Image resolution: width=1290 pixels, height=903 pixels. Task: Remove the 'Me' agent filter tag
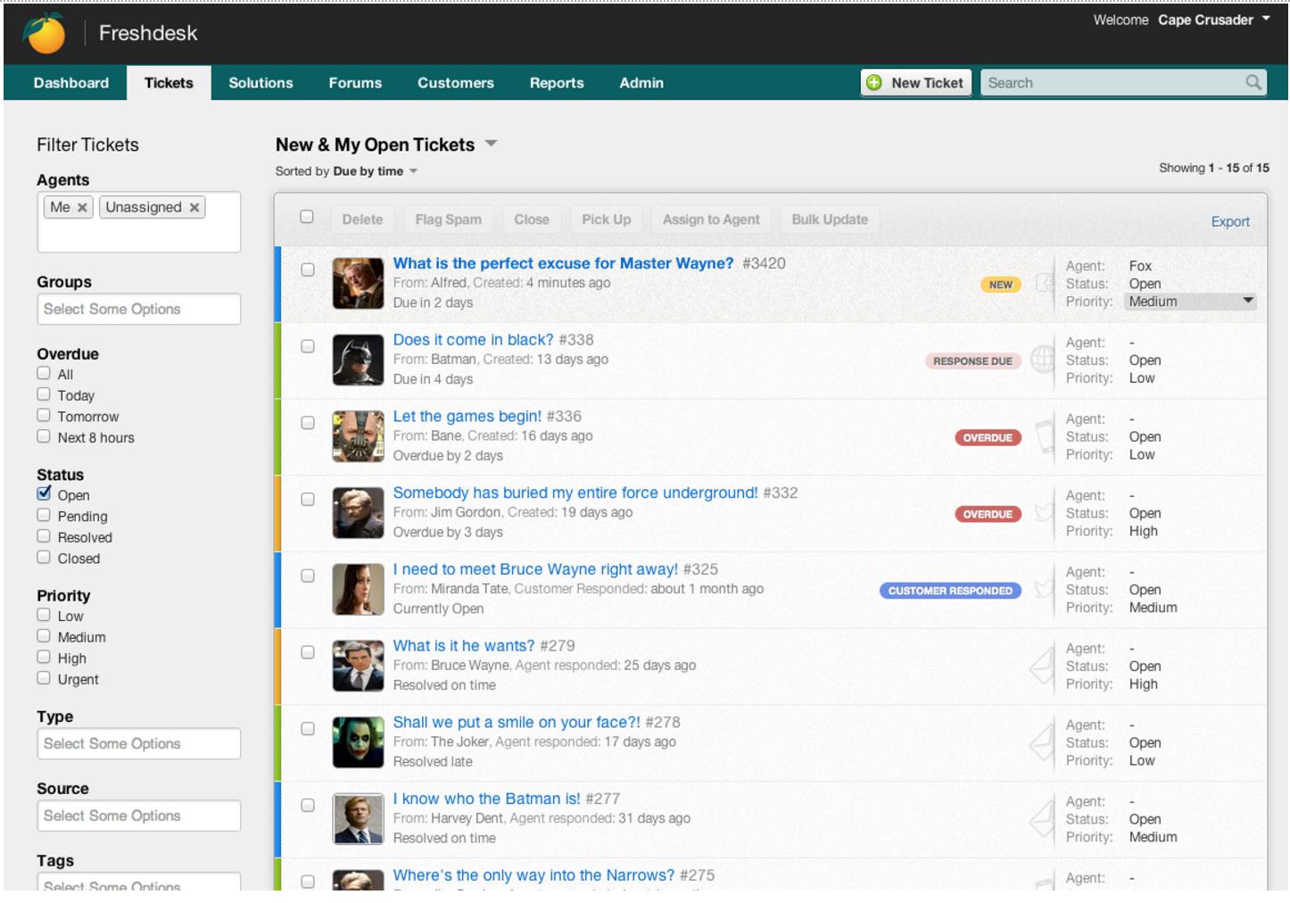coord(82,208)
